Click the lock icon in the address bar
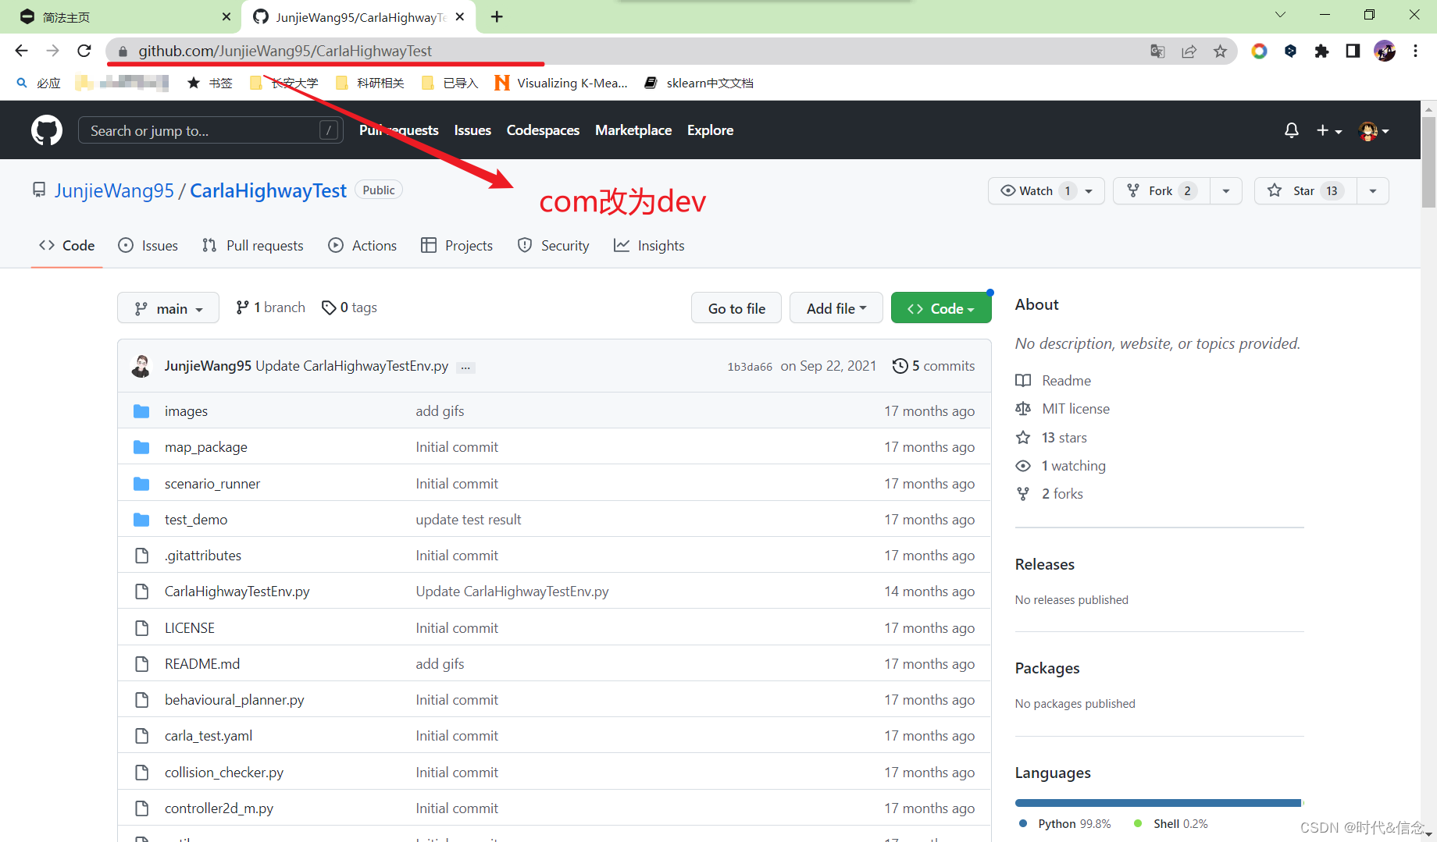The image size is (1437, 842). [x=123, y=52]
